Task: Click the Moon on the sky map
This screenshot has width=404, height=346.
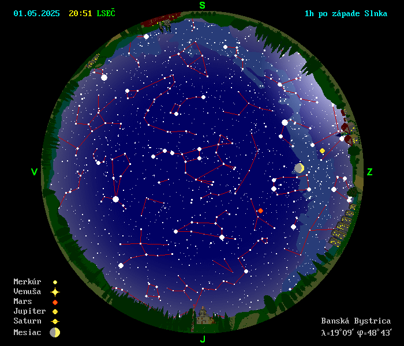Action: click(x=299, y=168)
